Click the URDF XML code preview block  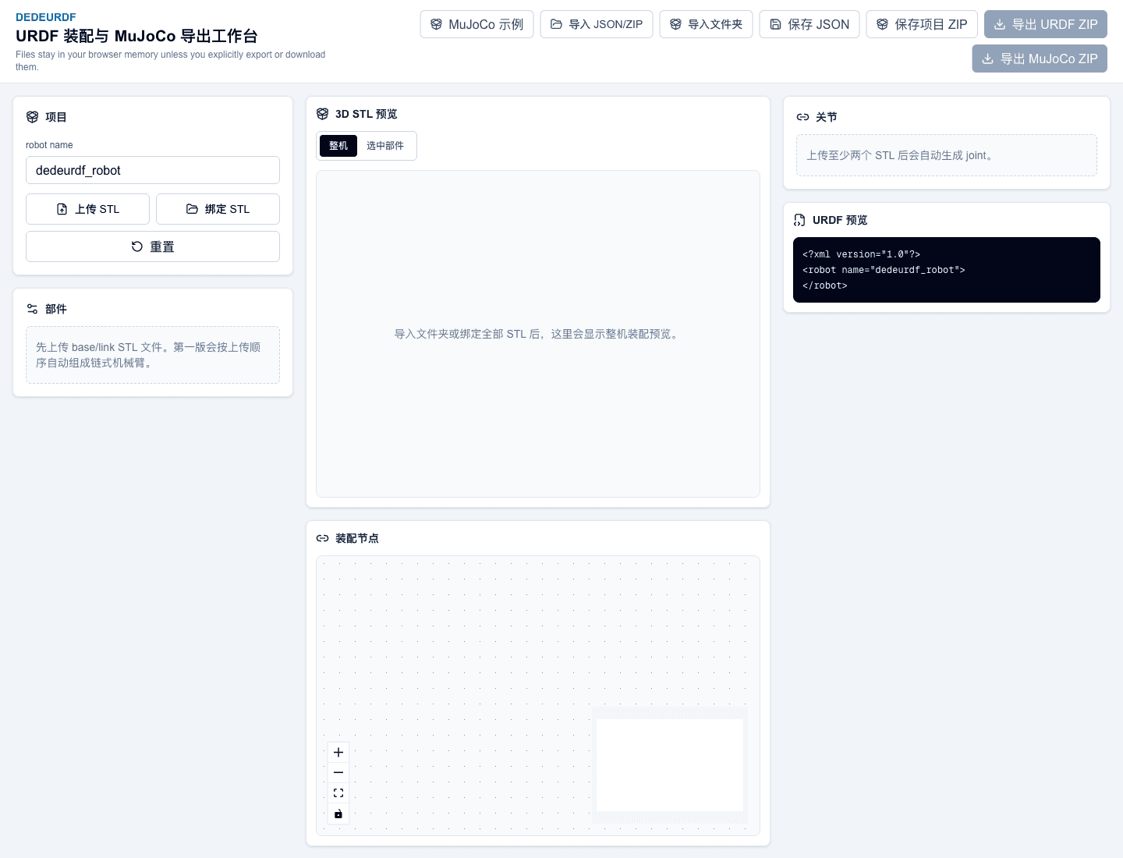point(947,270)
